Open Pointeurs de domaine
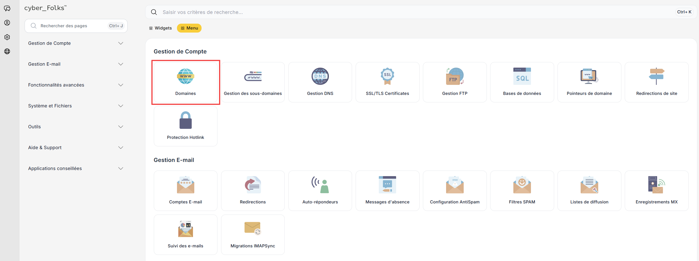This screenshot has height=261, width=699. 589,82
